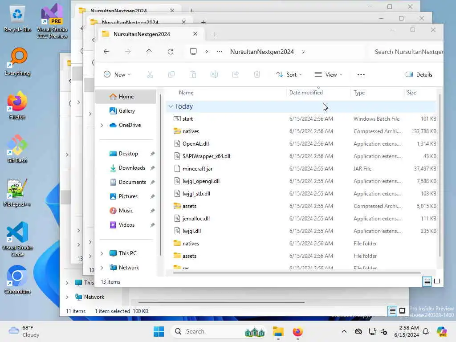Open the New dropdown menu
The image size is (456, 342).
coord(117,75)
